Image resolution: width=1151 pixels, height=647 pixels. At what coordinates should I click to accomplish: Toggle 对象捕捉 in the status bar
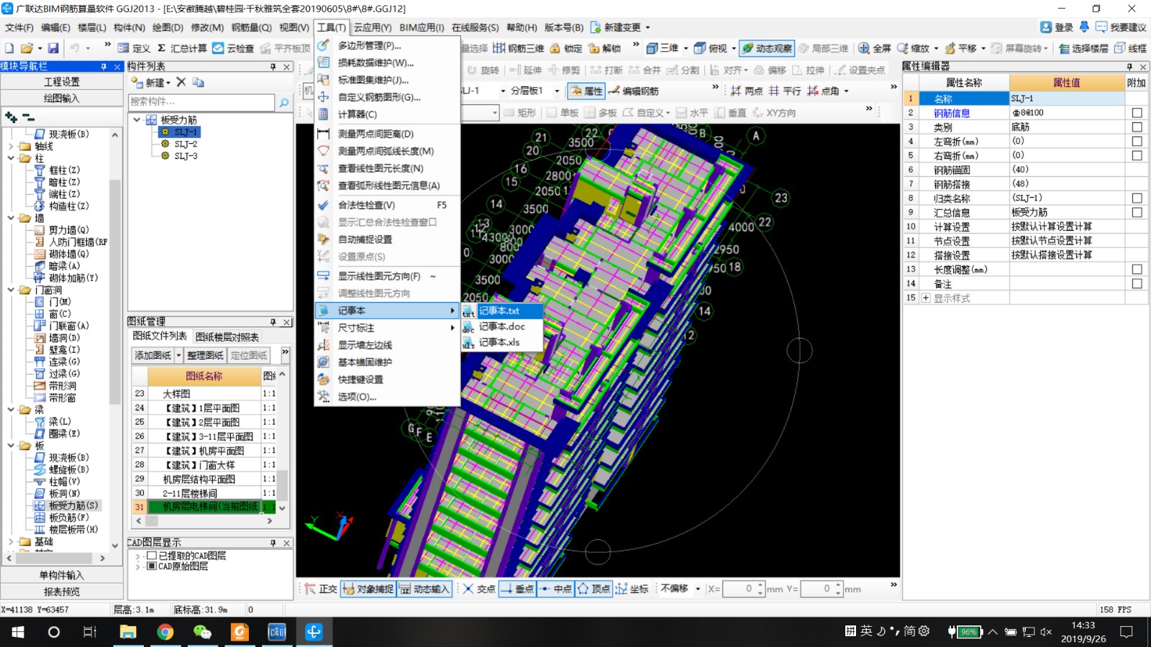368,589
